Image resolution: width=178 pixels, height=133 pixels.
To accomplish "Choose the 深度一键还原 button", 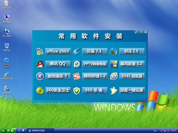I will click(132, 90).
